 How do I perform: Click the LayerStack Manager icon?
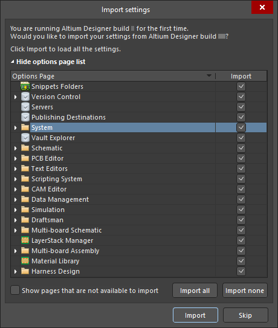click(25, 240)
